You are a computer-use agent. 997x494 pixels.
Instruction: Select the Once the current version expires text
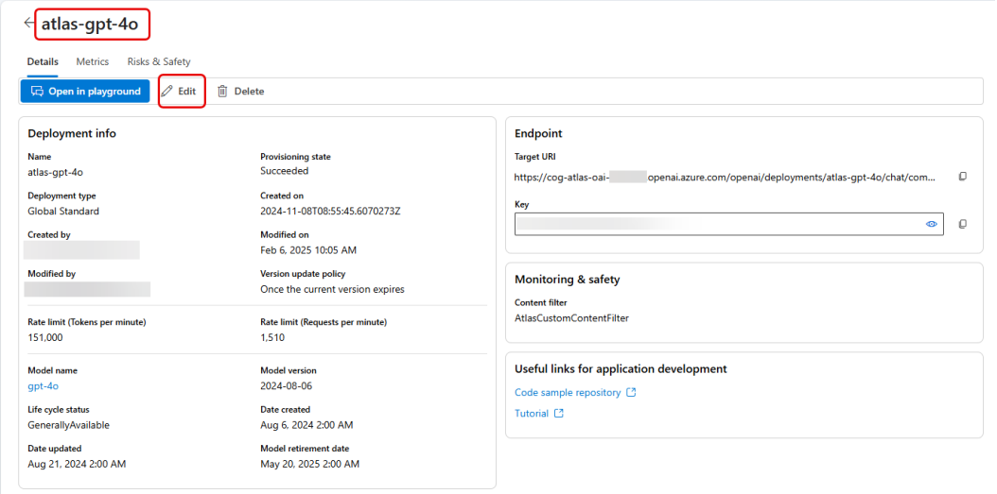(x=333, y=289)
